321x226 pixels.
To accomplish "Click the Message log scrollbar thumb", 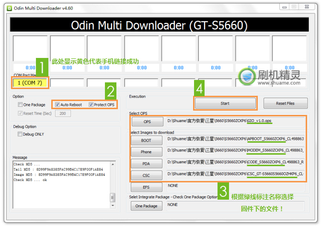I will [113, 197].
